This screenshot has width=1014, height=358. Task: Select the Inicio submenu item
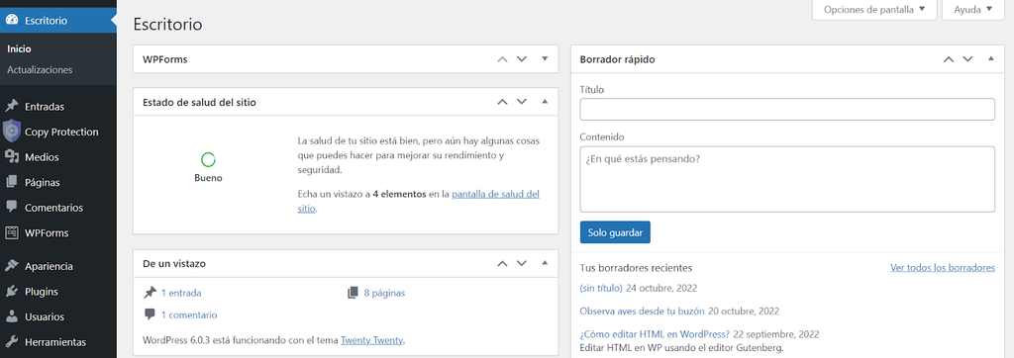19,49
